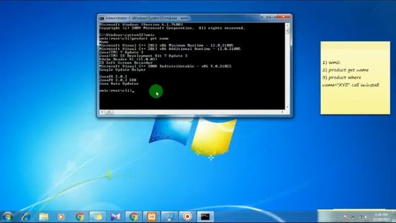This screenshot has height=223, width=396.
Task: Click the 'JavaFX 2.0.3 SDK' line
Action: pos(118,80)
